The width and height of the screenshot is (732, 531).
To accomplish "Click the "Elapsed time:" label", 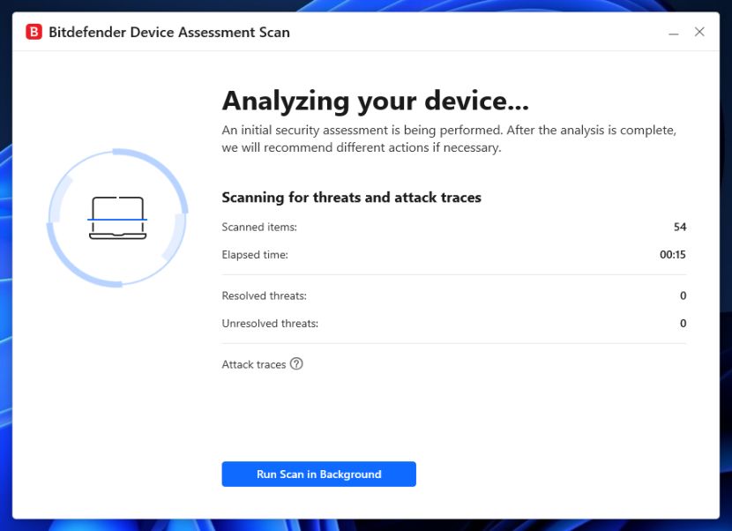I will 255,255.
